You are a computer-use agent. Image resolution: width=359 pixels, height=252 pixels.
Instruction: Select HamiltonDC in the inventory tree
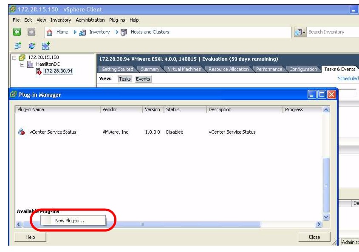point(48,64)
